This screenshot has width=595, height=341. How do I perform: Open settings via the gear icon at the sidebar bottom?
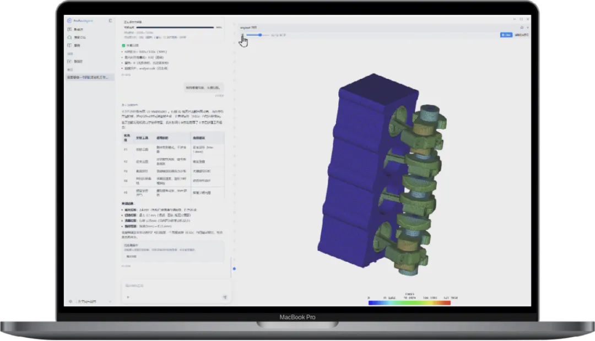click(71, 301)
